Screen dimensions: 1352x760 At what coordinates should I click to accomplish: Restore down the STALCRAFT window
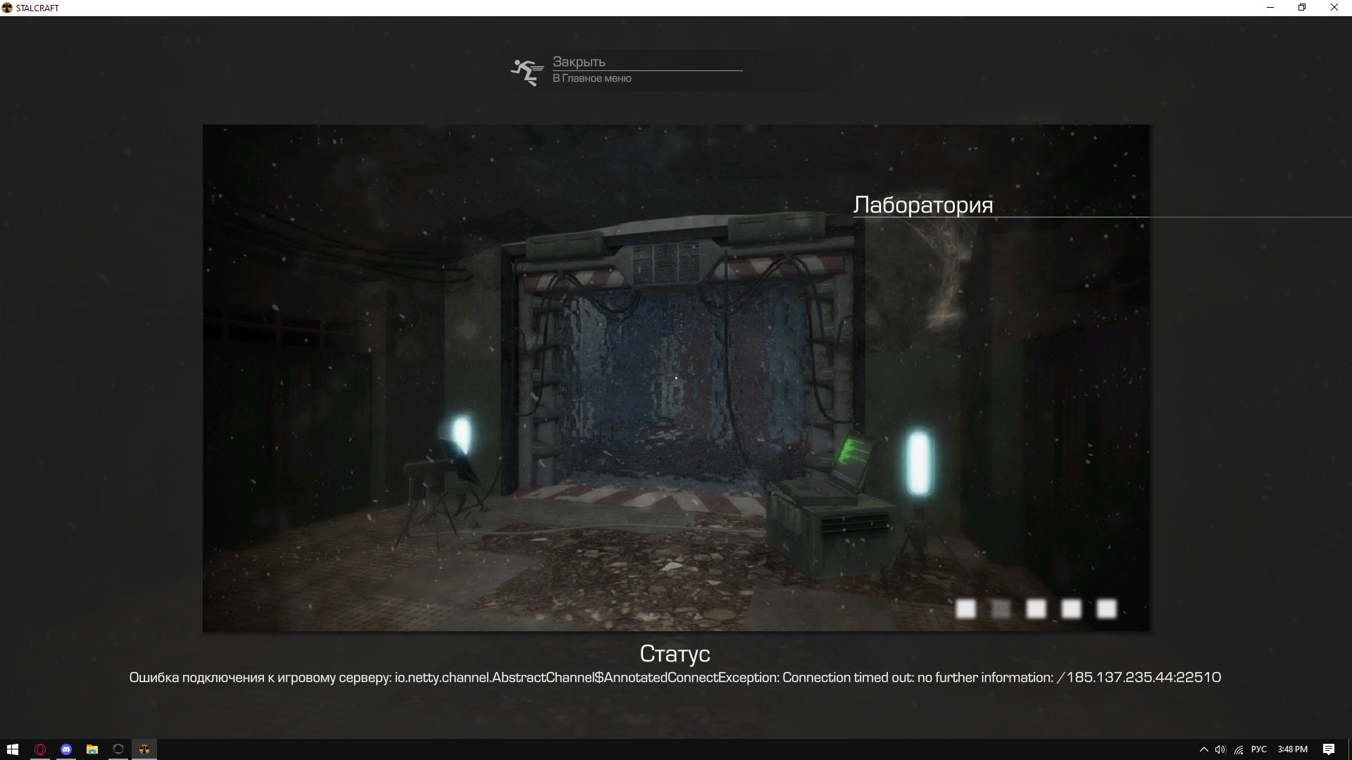tap(1302, 8)
